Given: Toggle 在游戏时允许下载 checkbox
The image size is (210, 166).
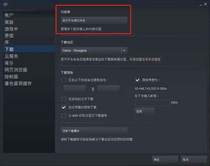Looking at the screenshot, I should tap(64, 99).
